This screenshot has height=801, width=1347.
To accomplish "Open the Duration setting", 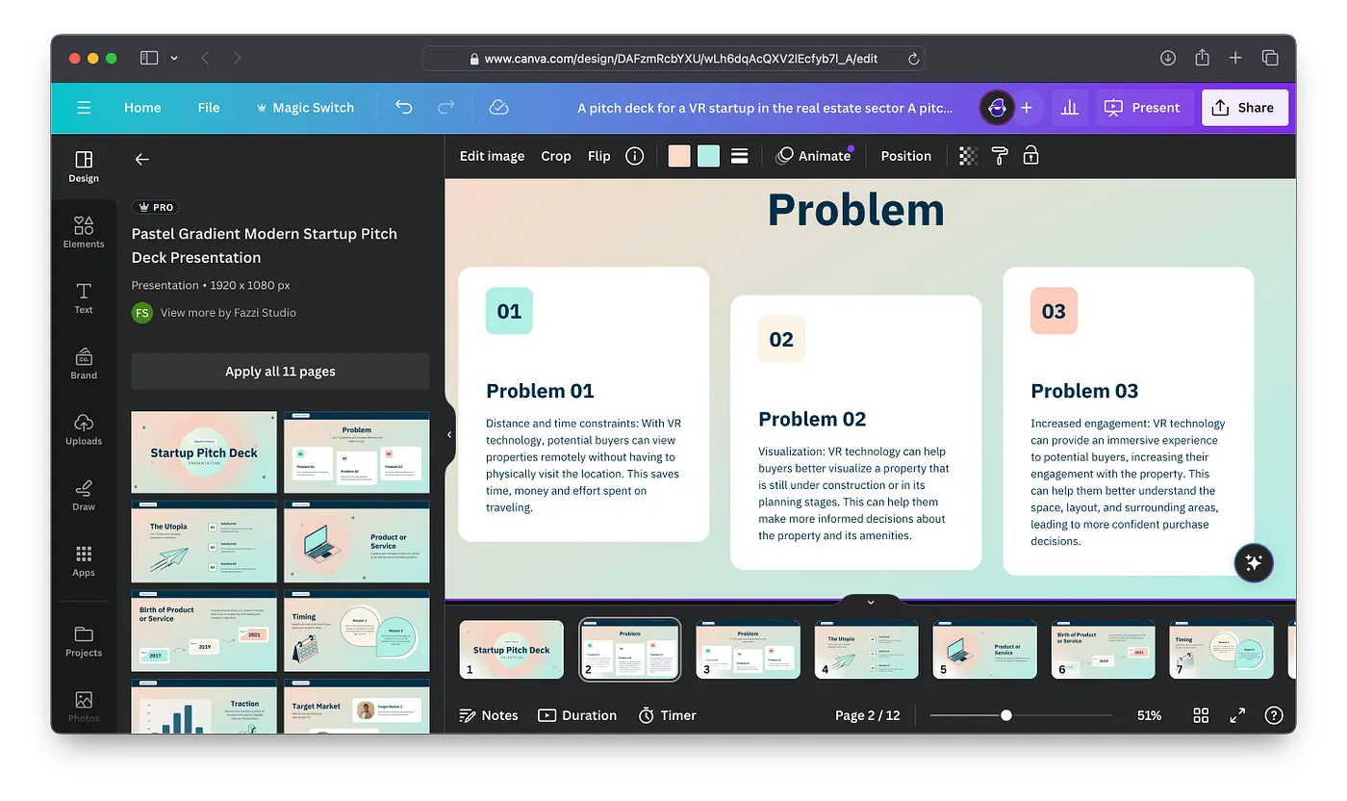I will tap(577, 715).
